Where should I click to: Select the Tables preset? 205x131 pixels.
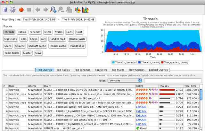pos(22,32)
